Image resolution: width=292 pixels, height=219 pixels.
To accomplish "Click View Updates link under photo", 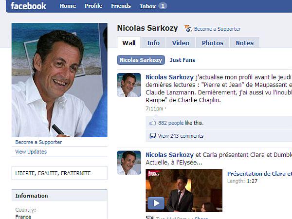I will (31, 152).
